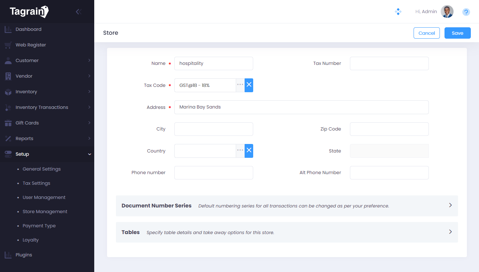Expand the Tables section
Screen dimensions: 479x272
coord(450,232)
